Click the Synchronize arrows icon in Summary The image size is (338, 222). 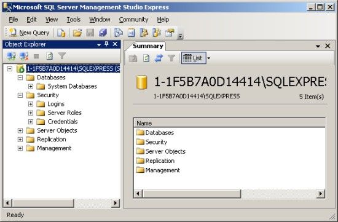point(159,58)
